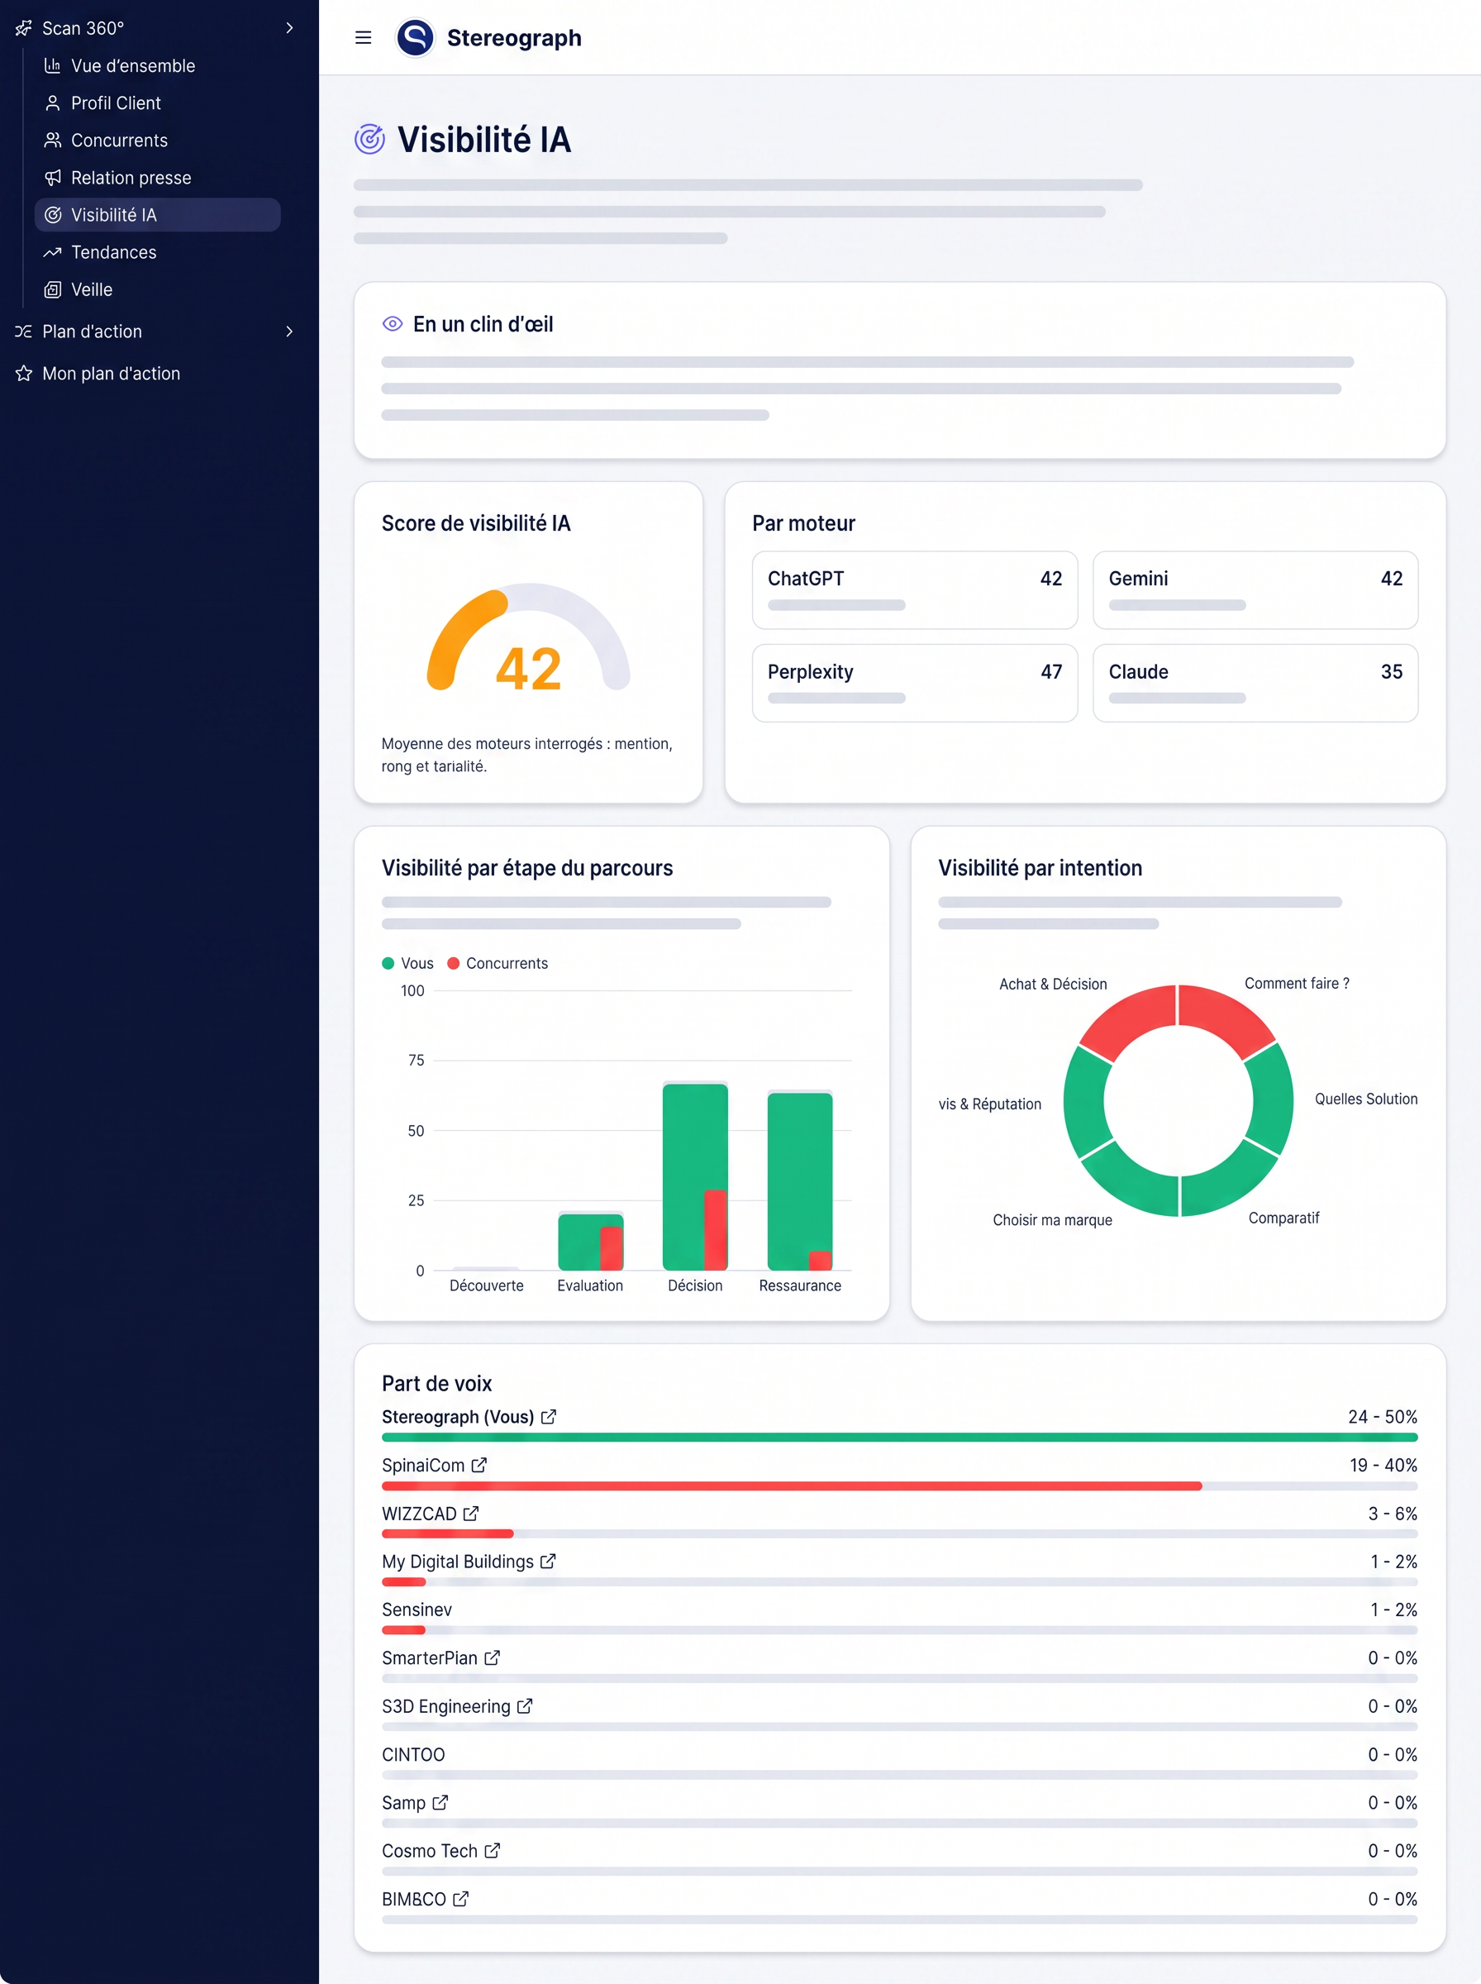Image resolution: width=1481 pixels, height=1984 pixels.
Task: Click the "vis & Réputation" donut label
Action: [x=990, y=1104]
